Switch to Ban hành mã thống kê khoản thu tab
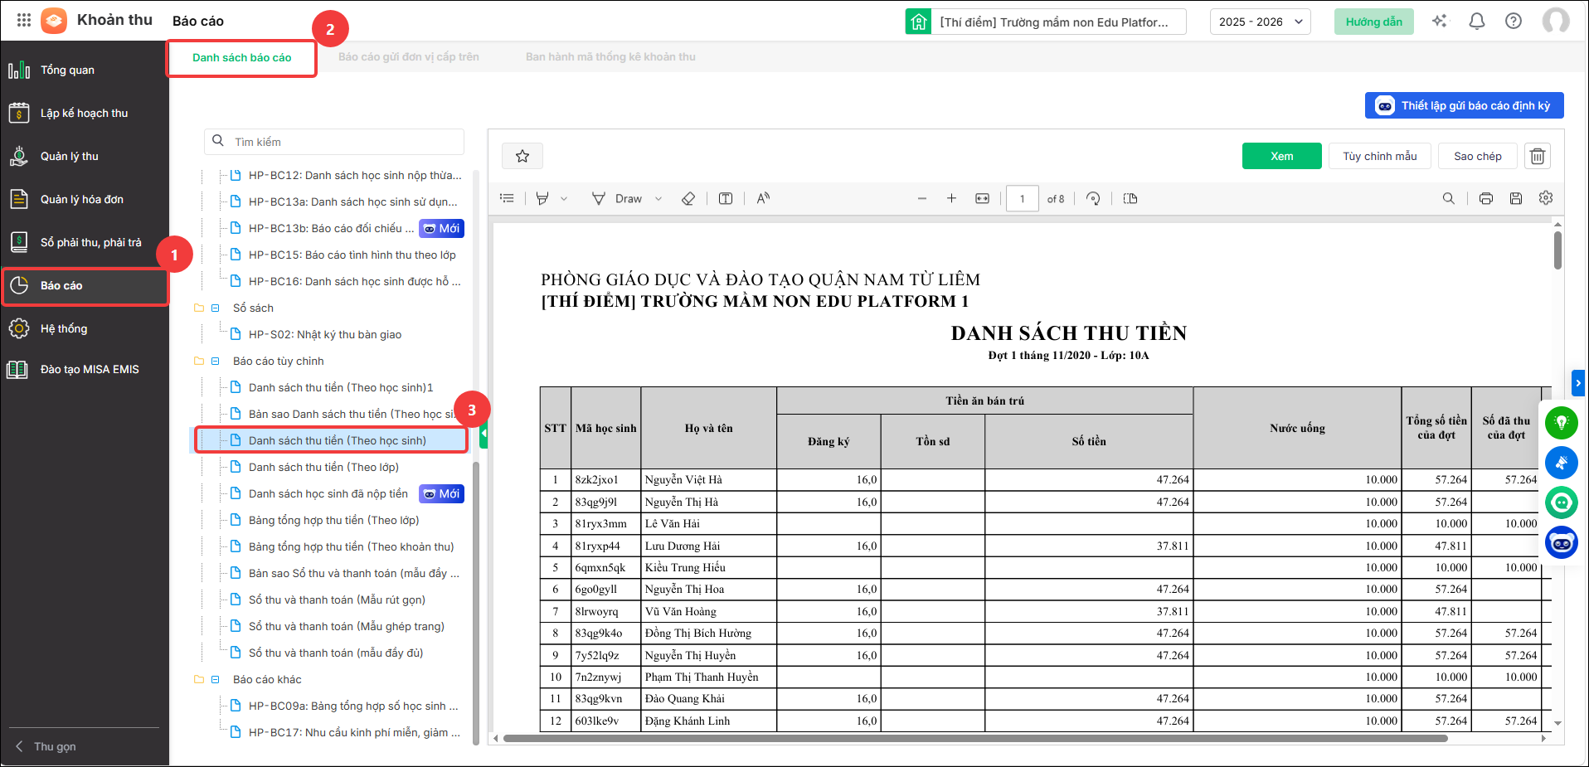Viewport: 1589px width, 767px height. coord(610,57)
